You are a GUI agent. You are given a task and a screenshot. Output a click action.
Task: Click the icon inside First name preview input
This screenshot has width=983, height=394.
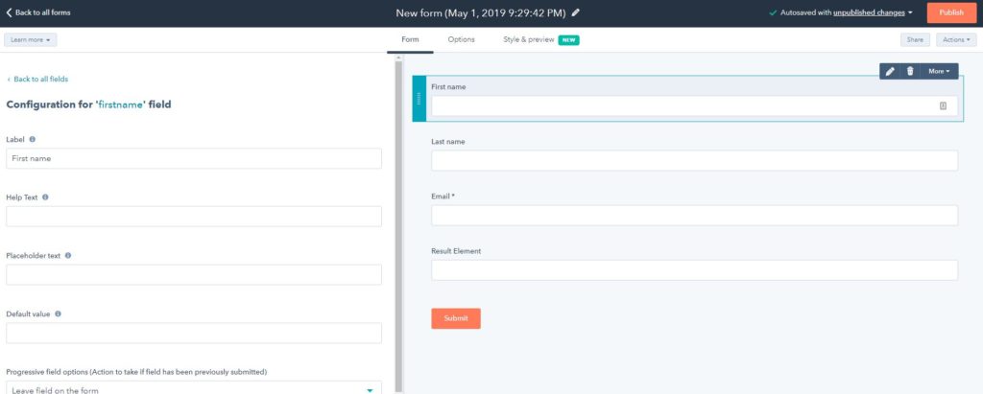tap(943, 105)
